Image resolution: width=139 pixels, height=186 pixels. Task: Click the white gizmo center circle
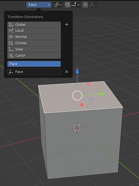(77, 96)
